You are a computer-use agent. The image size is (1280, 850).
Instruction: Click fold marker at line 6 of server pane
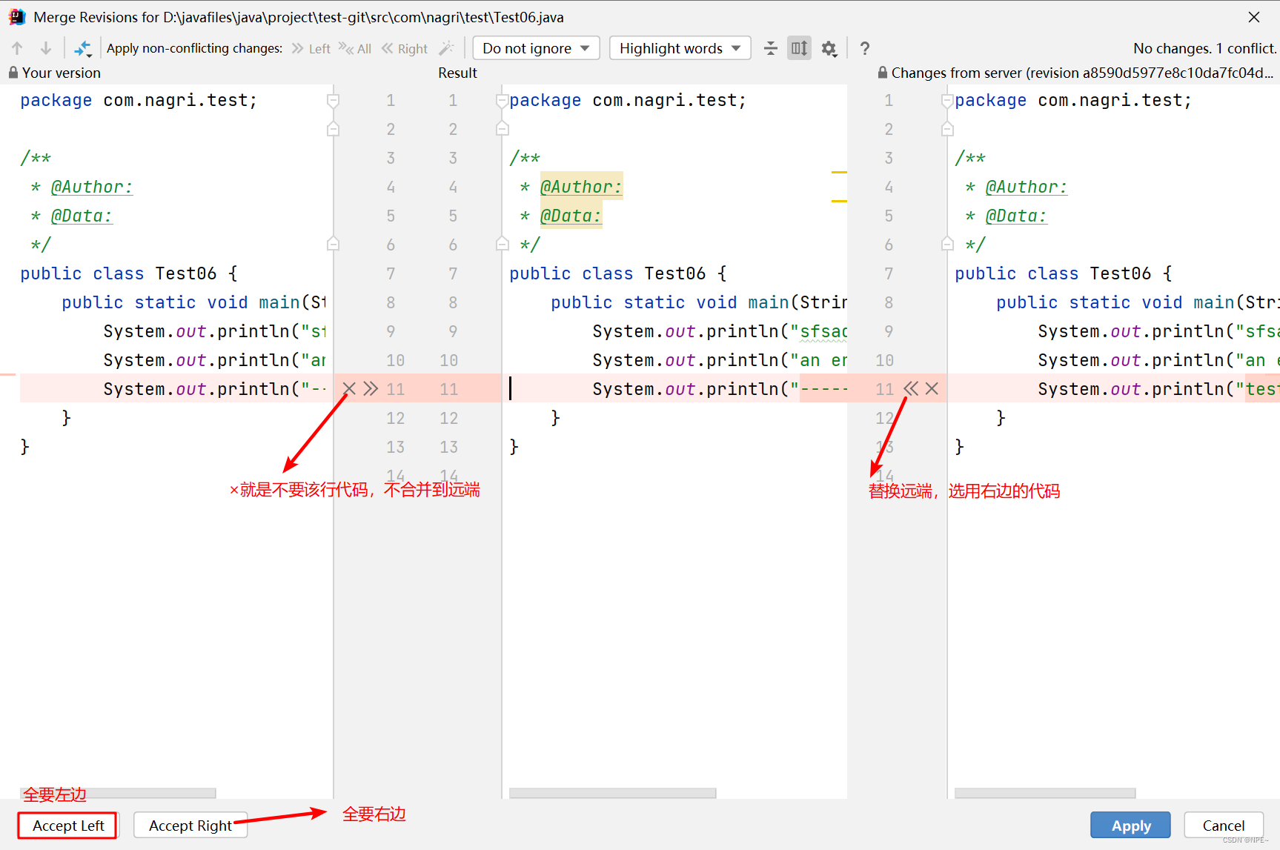pyautogui.click(x=947, y=244)
